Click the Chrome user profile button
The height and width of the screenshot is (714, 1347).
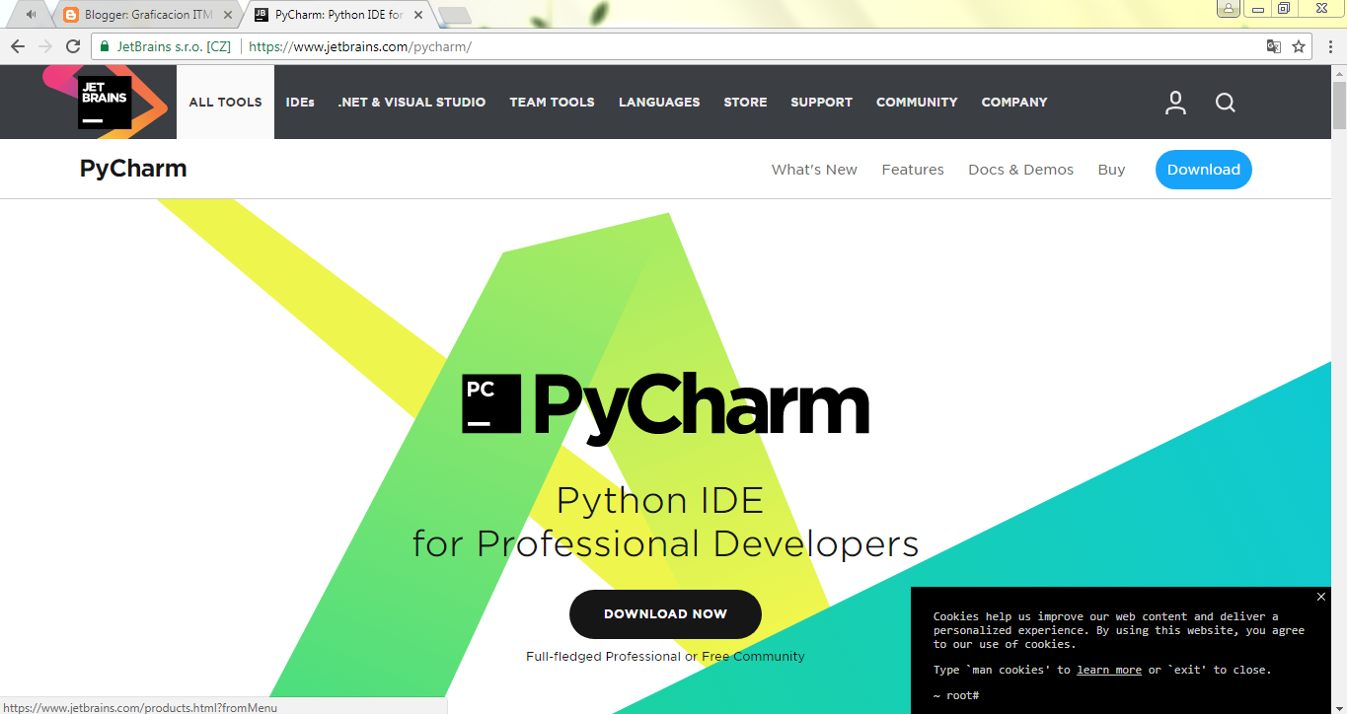(x=1229, y=8)
